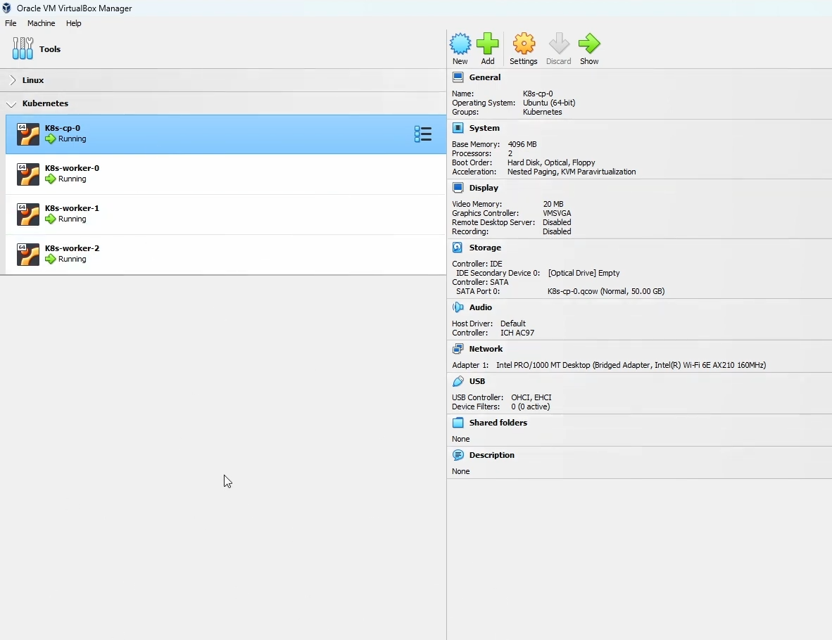Viewport: 832px width, 640px height.
Task: Click the Network section icon
Action: pyautogui.click(x=458, y=349)
